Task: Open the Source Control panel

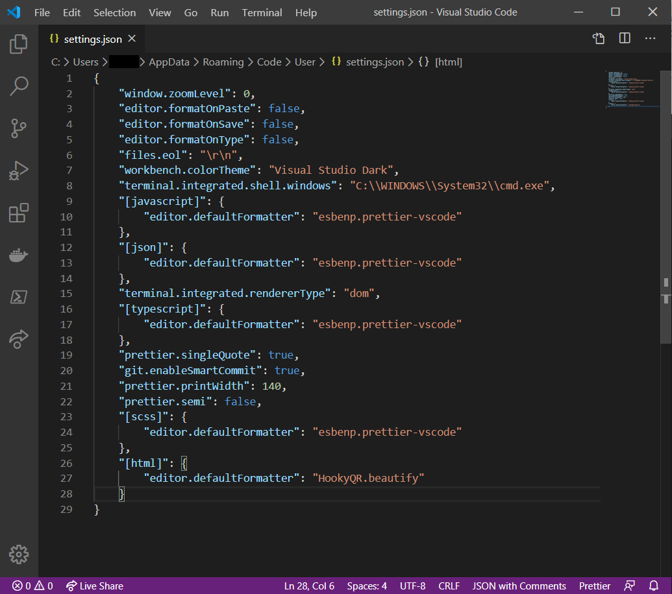Action: click(18, 128)
